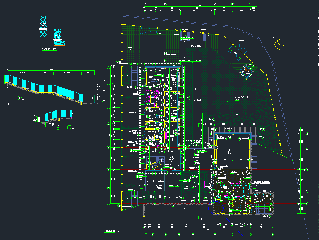Screen dimensions: 319x240
Task: Click the 一层平面图 drawing title text
Action: 111,232
